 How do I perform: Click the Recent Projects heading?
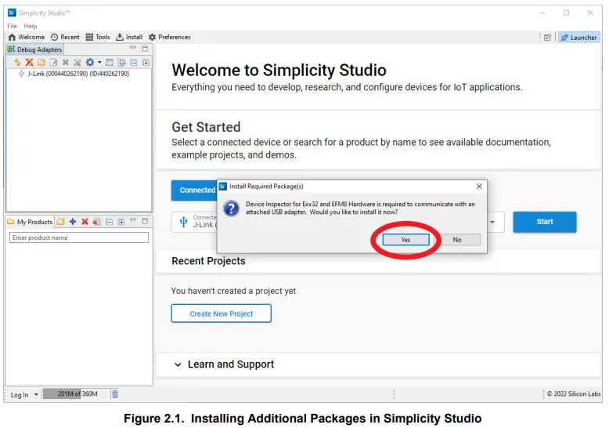point(208,261)
